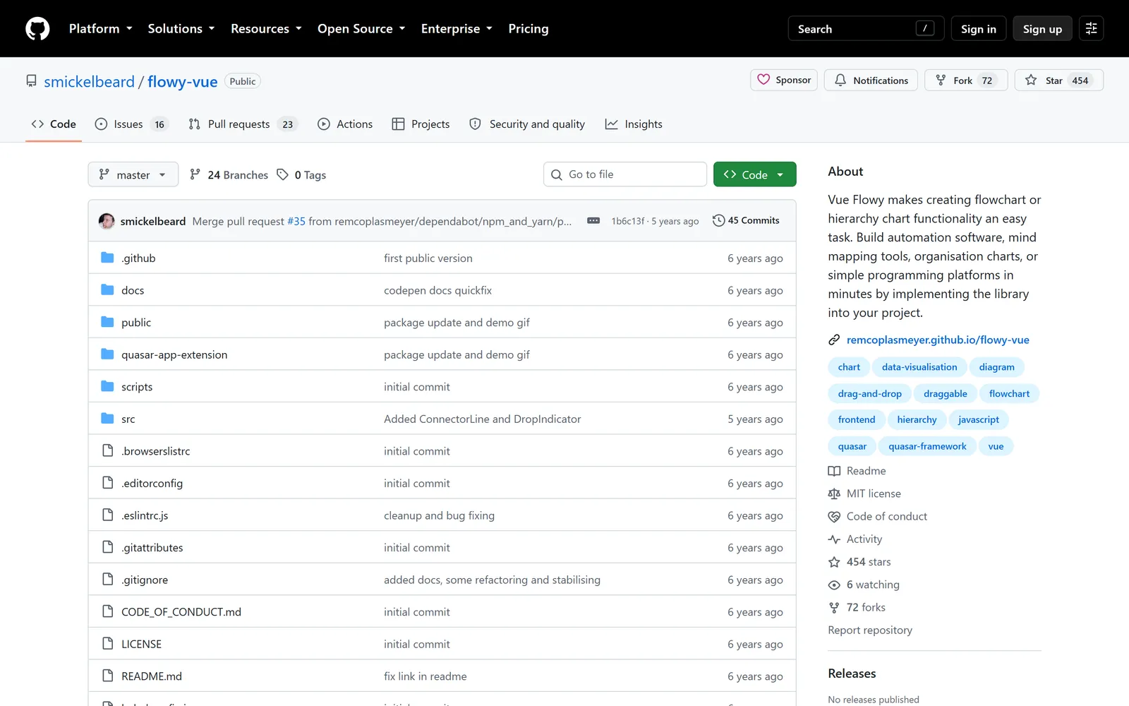Viewport: 1129px width, 706px height.
Task: Click the tag icon next to 0 Tags
Action: (x=282, y=174)
